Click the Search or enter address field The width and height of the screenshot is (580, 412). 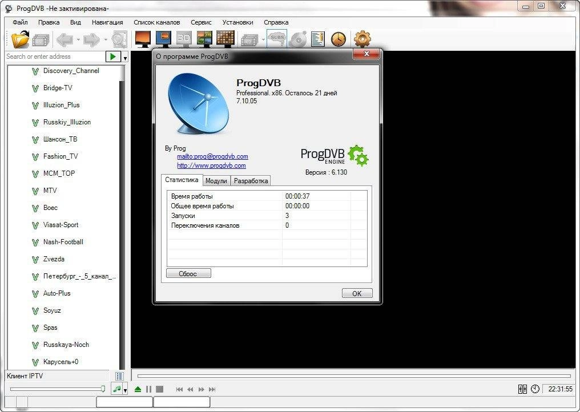coord(55,56)
